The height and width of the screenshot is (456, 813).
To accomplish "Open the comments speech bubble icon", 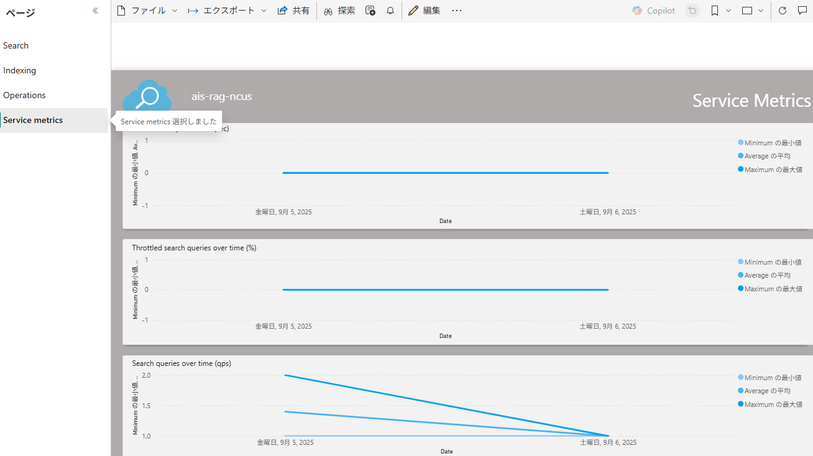I will [x=802, y=11].
